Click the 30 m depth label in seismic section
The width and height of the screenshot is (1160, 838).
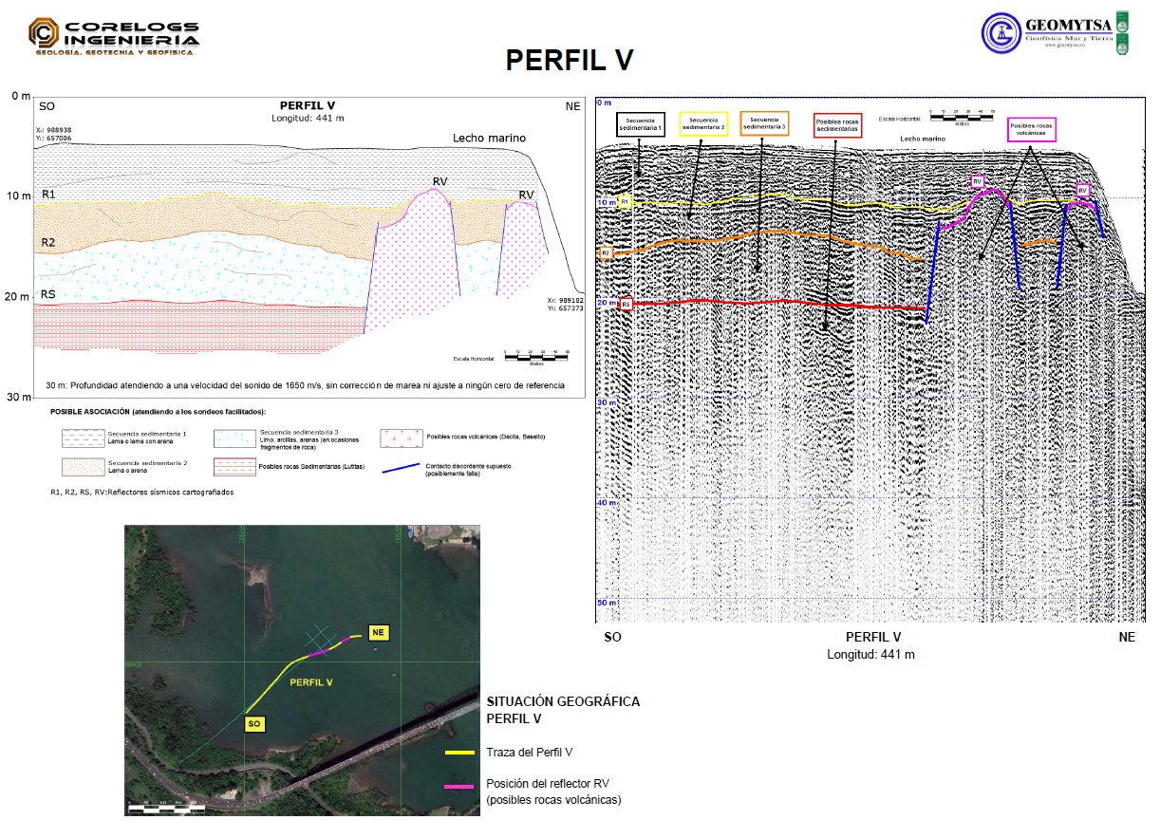click(x=607, y=403)
